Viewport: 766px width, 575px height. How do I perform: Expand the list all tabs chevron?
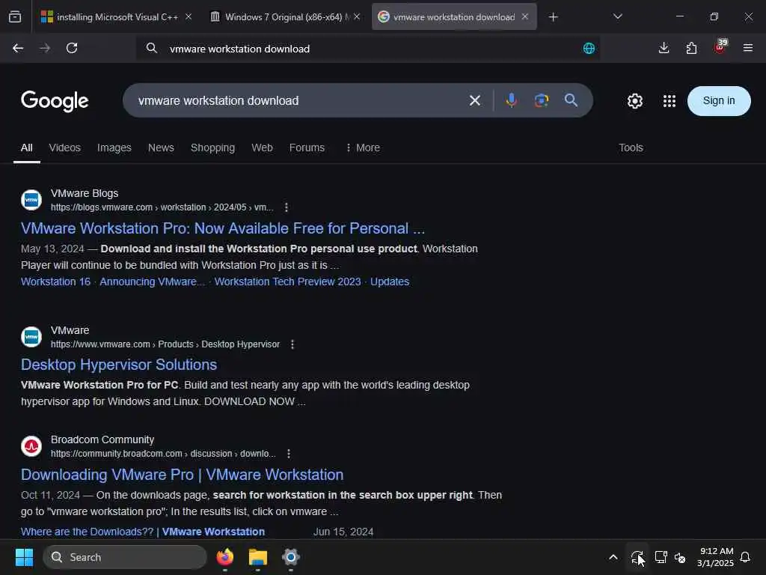coord(617,16)
